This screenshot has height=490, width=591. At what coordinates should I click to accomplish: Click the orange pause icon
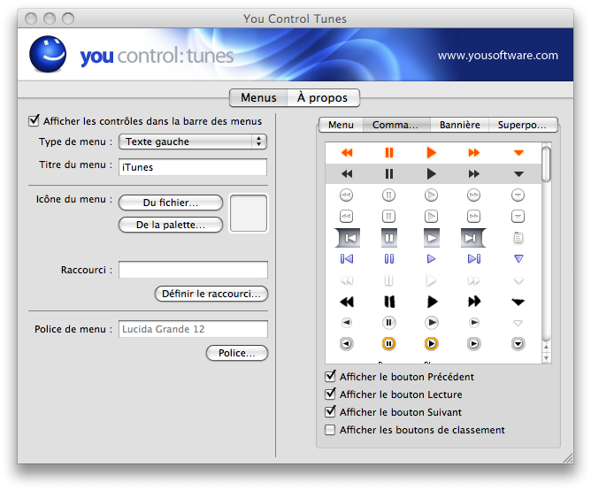(x=389, y=153)
